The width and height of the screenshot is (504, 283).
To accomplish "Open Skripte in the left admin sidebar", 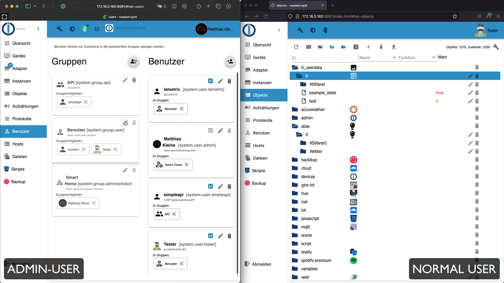I will click(x=18, y=169).
